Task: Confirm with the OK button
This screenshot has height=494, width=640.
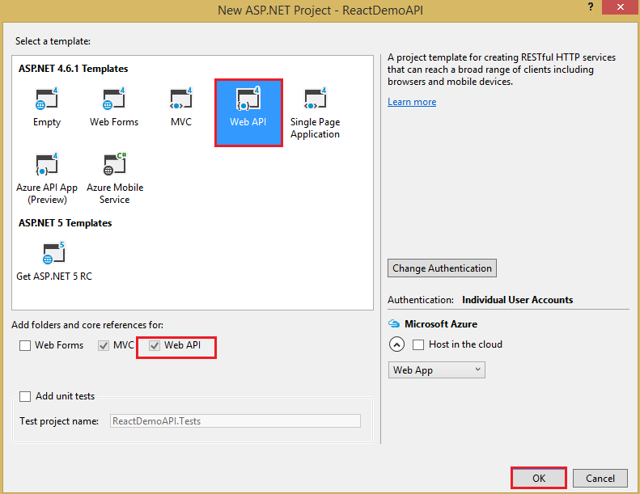Action: [x=539, y=478]
